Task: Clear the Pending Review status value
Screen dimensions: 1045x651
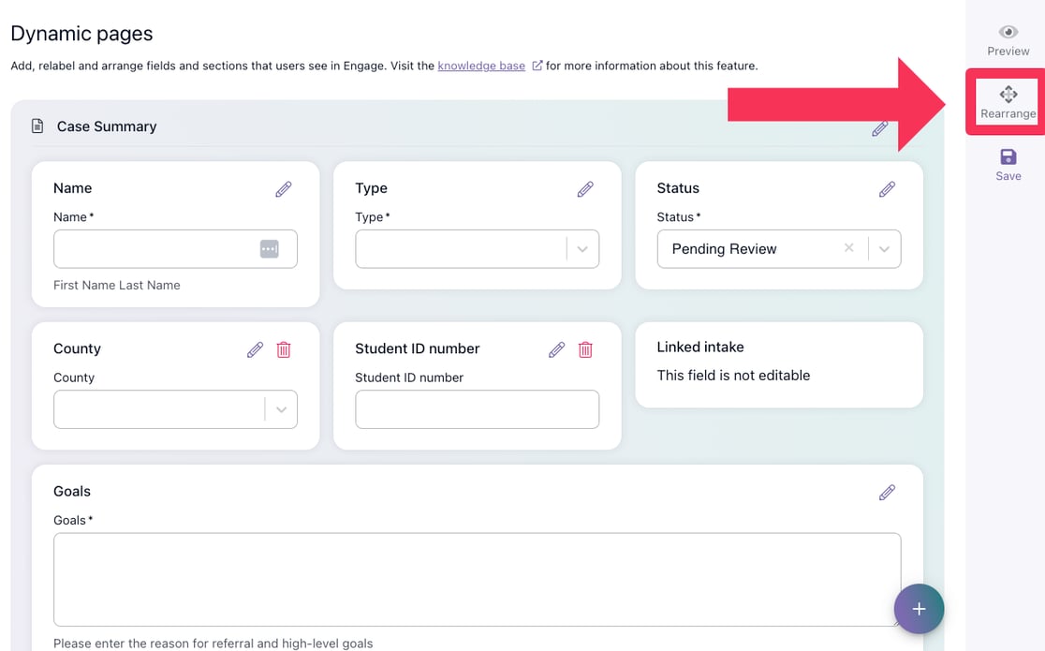Action: (x=849, y=248)
